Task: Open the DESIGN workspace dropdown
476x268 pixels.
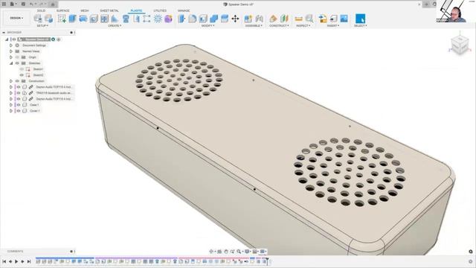Action: pyautogui.click(x=16, y=18)
